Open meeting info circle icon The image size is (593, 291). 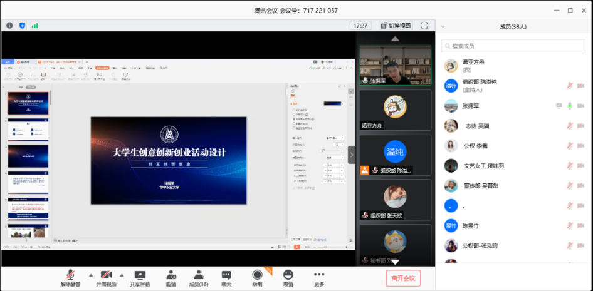pos(9,26)
